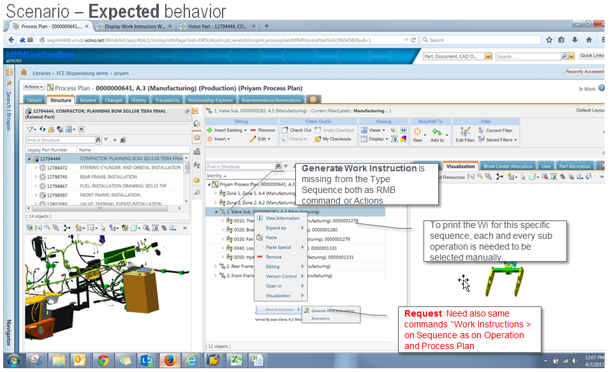Click the help question mark icon near In Work
611x372 pixels.
pyautogui.click(x=601, y=89)
